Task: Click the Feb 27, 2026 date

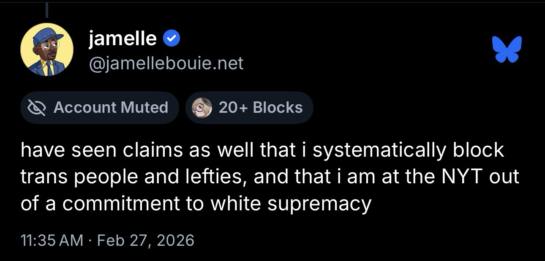Action: pyautogui.click(x=145, y=240)
